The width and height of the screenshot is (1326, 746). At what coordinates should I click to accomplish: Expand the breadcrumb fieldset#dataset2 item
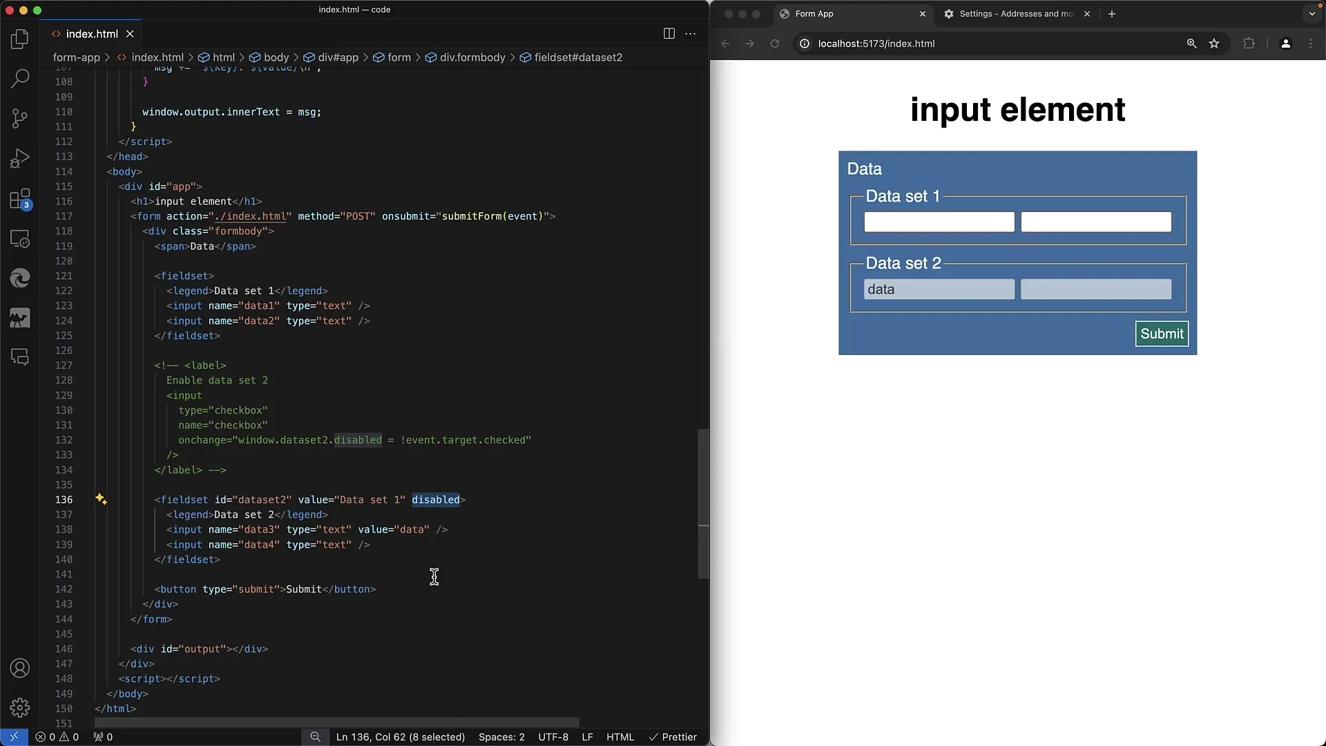click(x=578, y=57)
